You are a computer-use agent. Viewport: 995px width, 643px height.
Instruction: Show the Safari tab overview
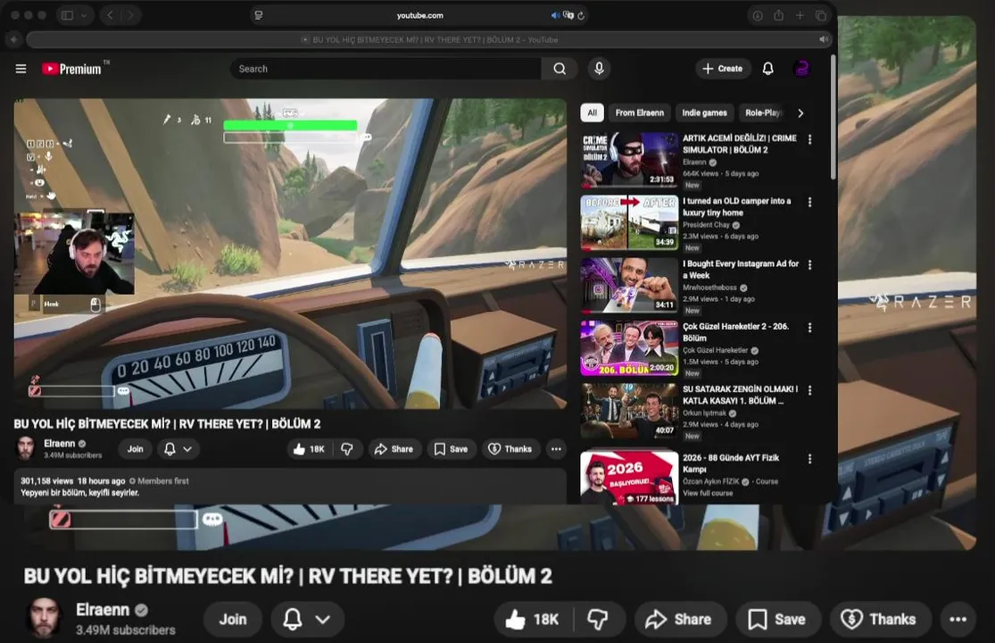coord(820,16)
